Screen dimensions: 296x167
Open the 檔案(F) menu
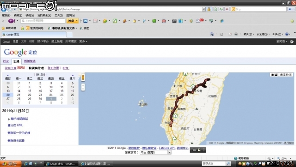click(x=6, y=15)
